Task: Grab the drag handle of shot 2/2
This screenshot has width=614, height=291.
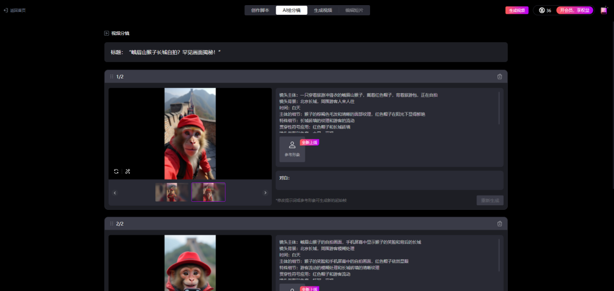Action: 111,223
